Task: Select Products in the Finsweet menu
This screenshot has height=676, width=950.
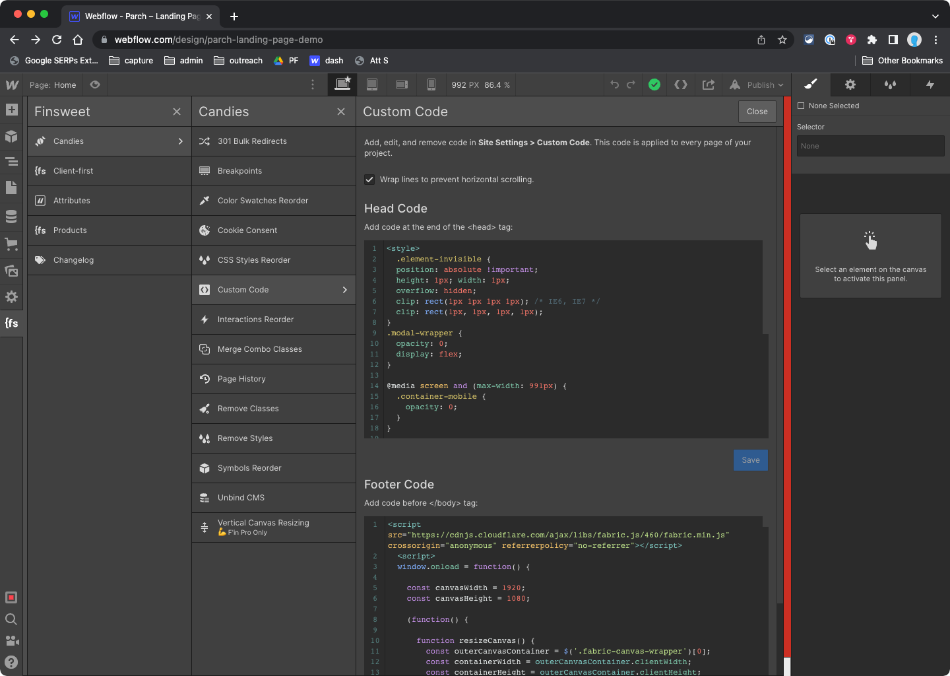Action: pos(110,230)
